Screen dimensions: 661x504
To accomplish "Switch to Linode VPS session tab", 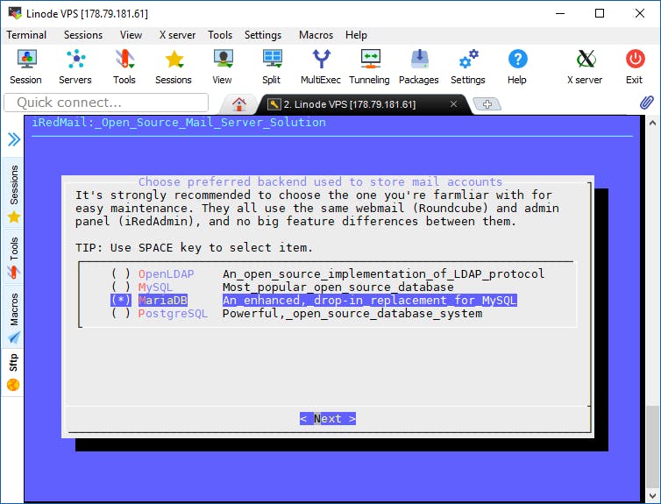I will (350, 104).
